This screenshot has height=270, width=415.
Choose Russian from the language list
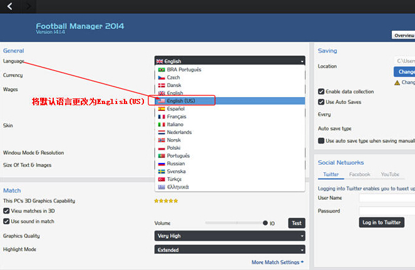click(230, 164)
